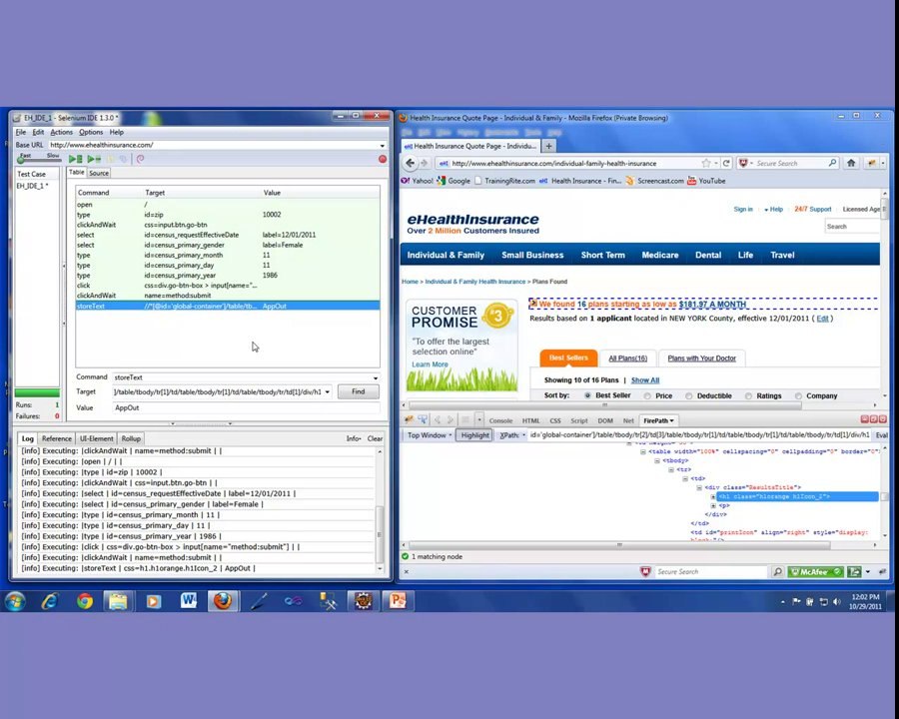Open the Actions menu in Selenium IDE
Viewport: 899px width, 719px height.
point(61,132)
